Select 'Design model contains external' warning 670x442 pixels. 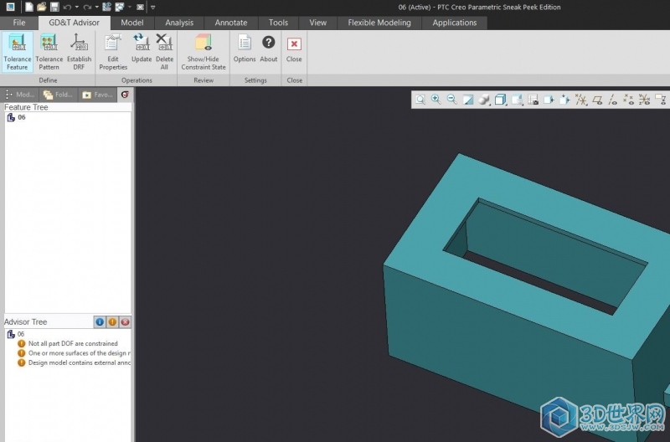(74, 362)
